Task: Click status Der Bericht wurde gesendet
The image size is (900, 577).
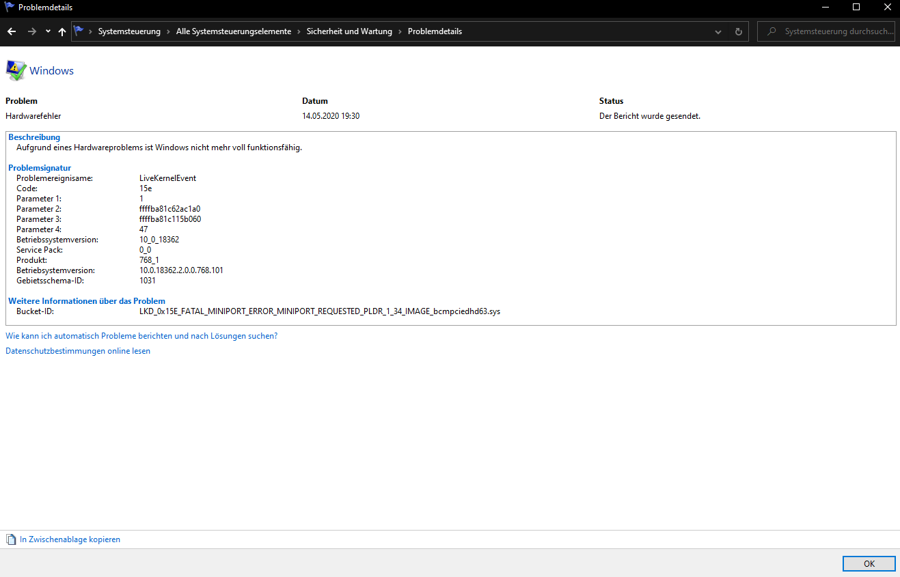Action: tap(650, 116)
